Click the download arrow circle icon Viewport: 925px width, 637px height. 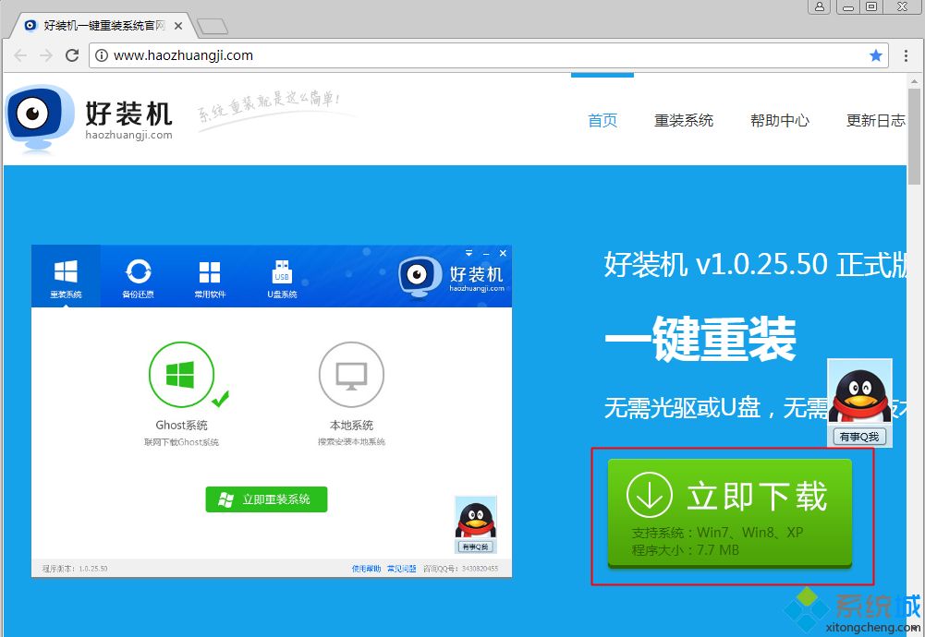650,495
